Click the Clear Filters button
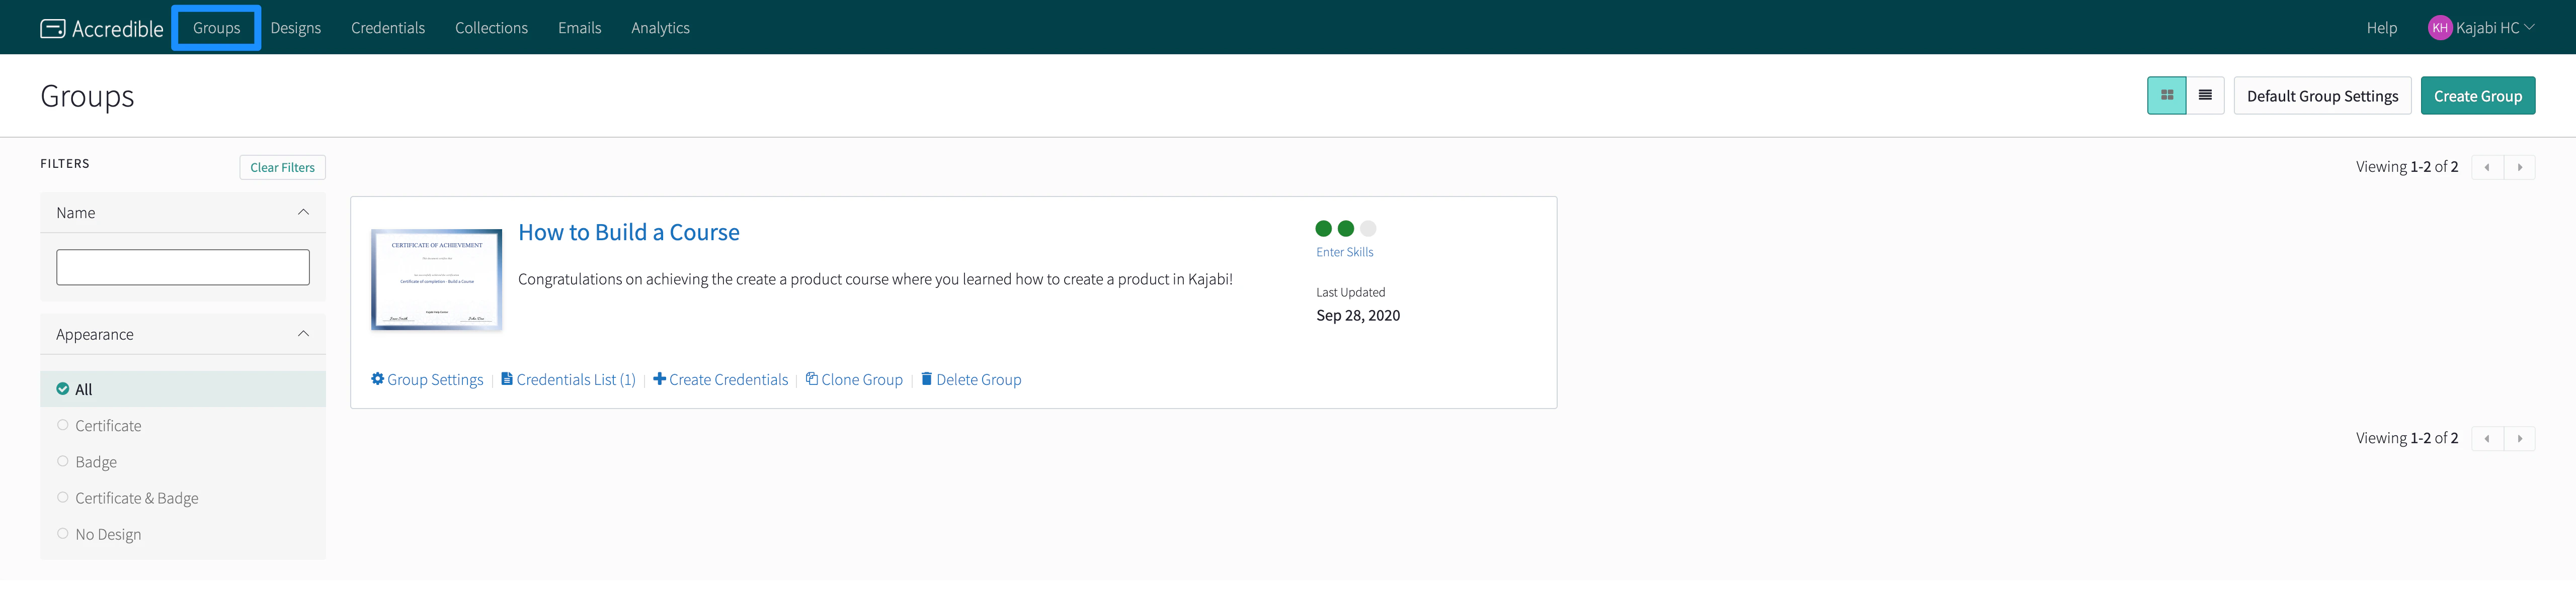 [x=282, y=168]
